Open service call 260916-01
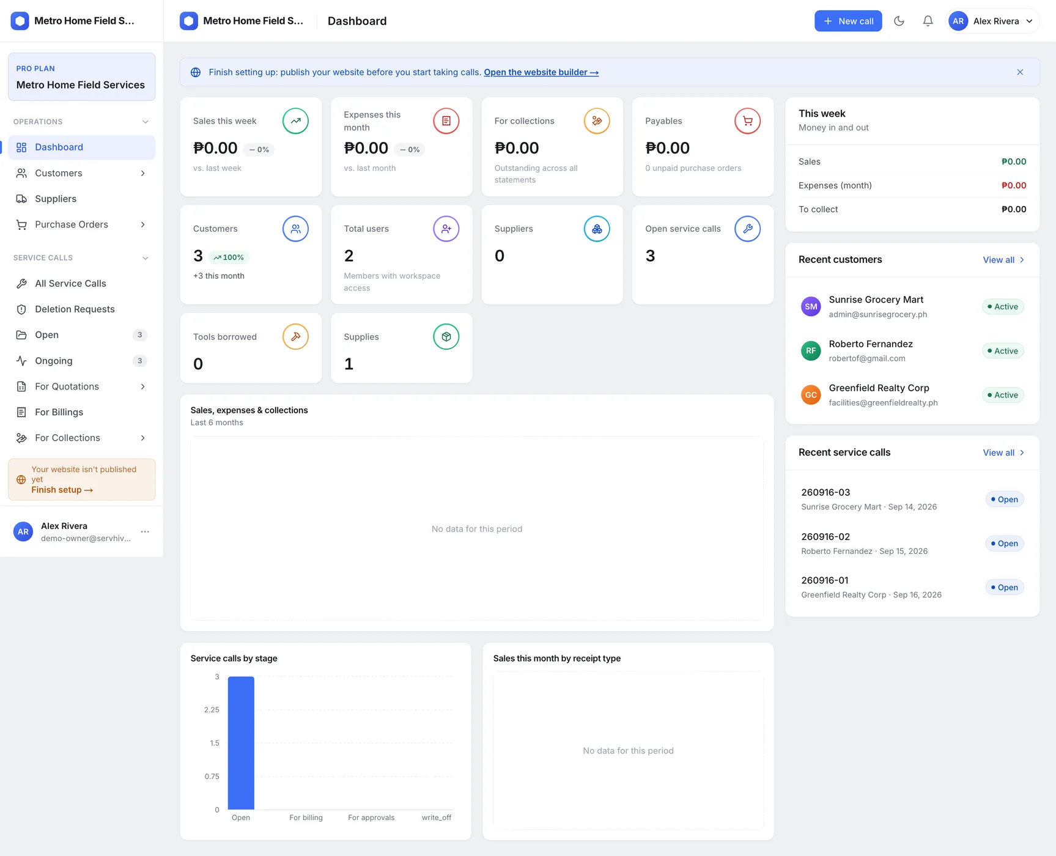 click(x=912, y=587)
